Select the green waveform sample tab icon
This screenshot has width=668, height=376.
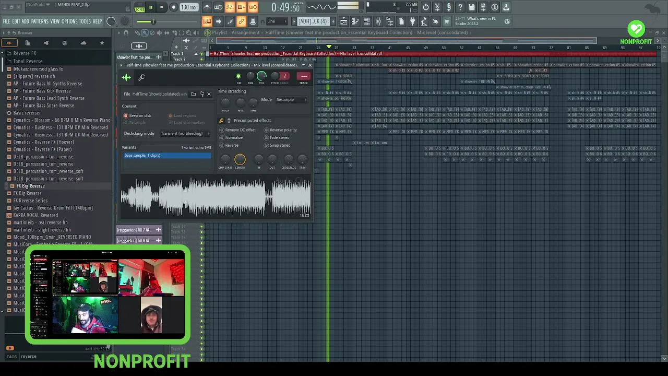(x=126, y=78)
